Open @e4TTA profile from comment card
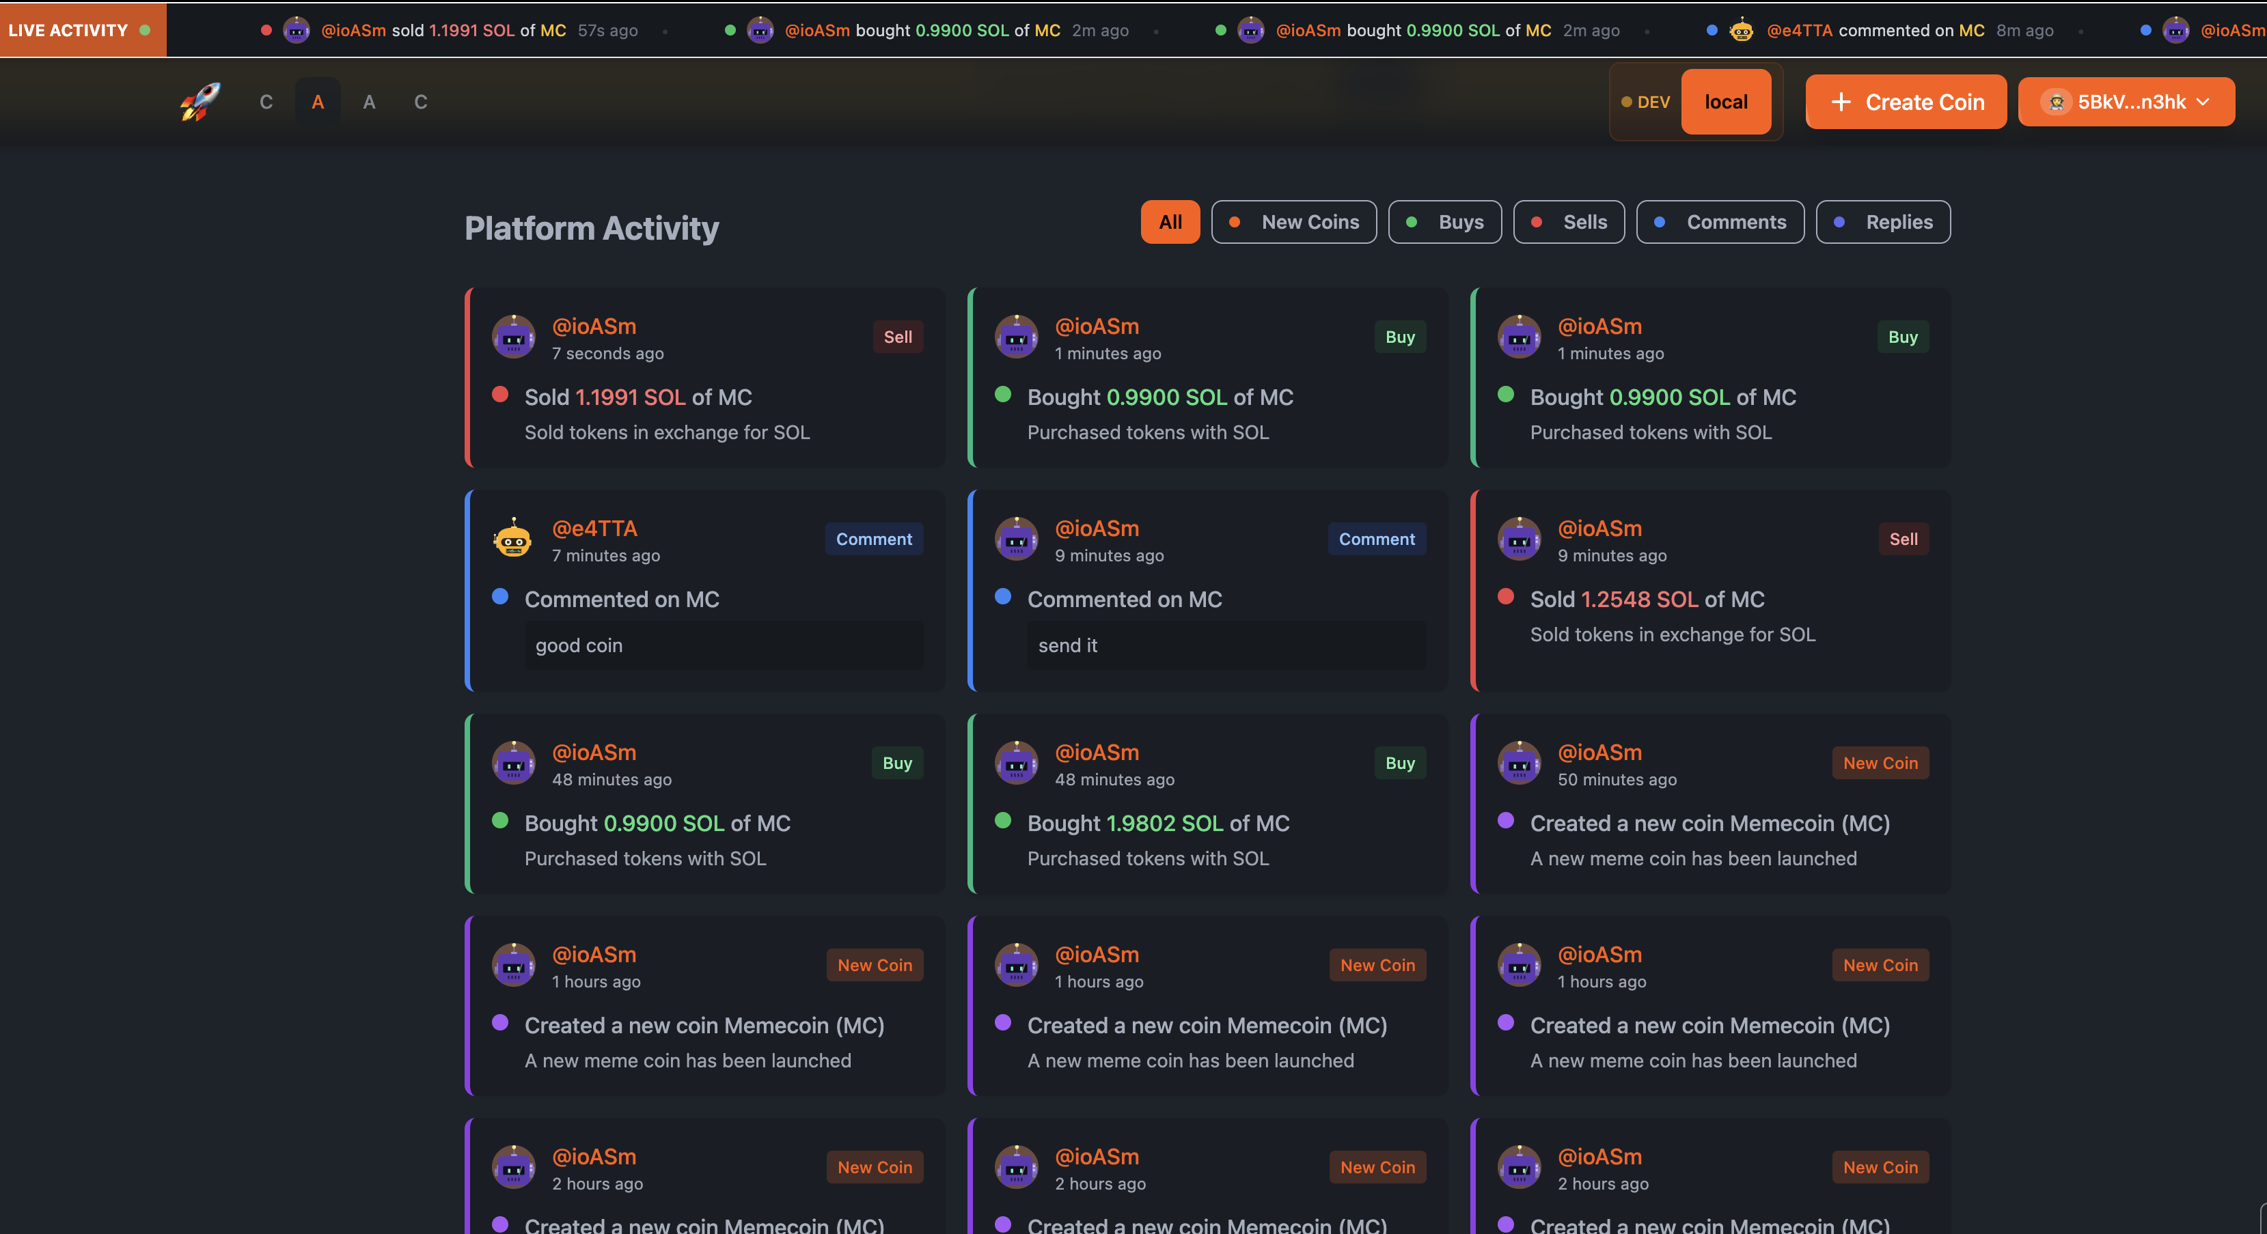Viewport: 2267px width, 1234px height. pyautogui.click(x=595, y=529)
